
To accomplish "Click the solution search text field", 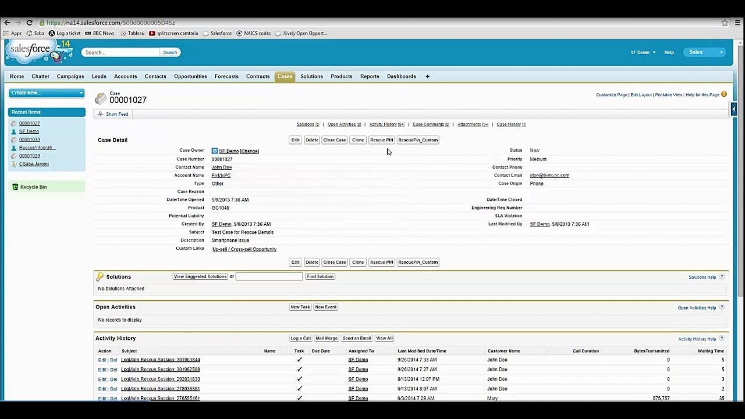I will click(x=269, y=276).
